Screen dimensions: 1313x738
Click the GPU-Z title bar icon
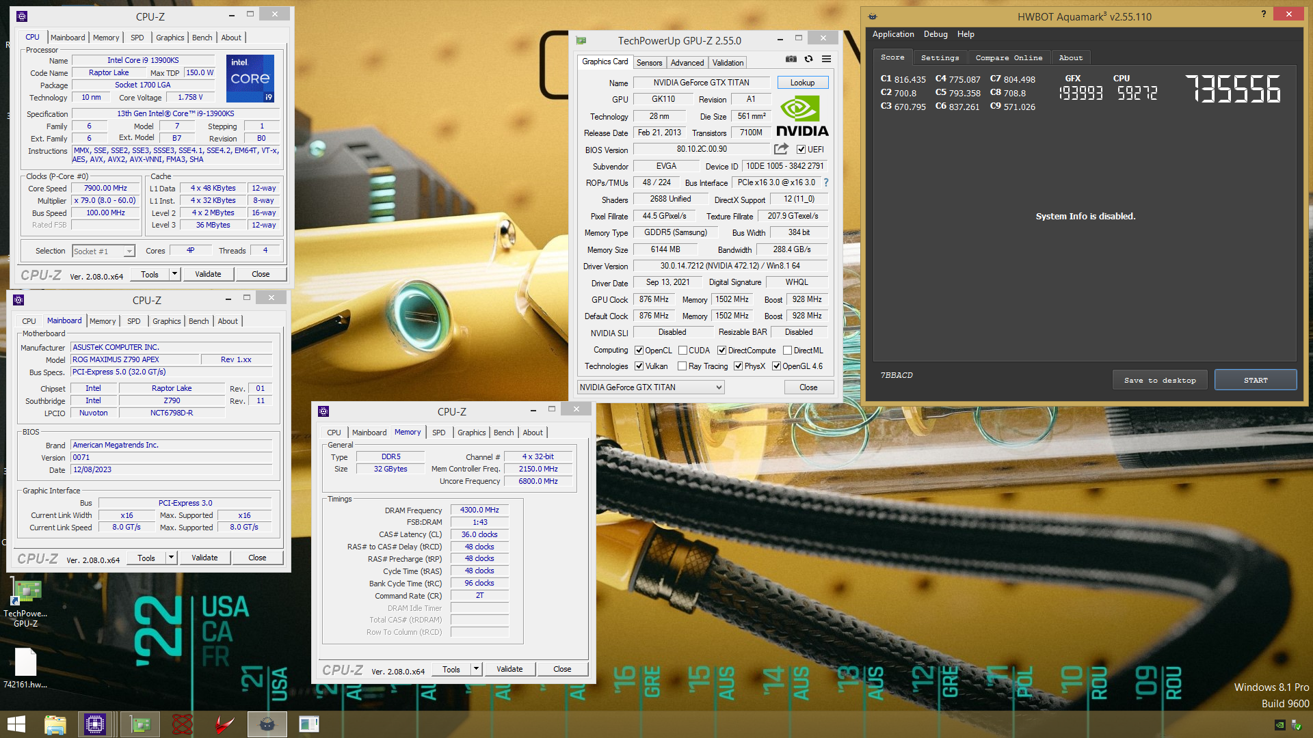point(581,40)
